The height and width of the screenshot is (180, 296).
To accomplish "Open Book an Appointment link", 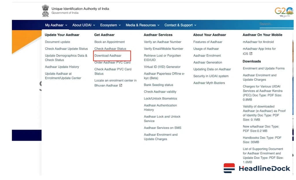I will coord(110,42).
